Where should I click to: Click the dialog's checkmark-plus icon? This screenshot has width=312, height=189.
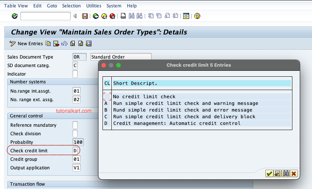(277, 174)
